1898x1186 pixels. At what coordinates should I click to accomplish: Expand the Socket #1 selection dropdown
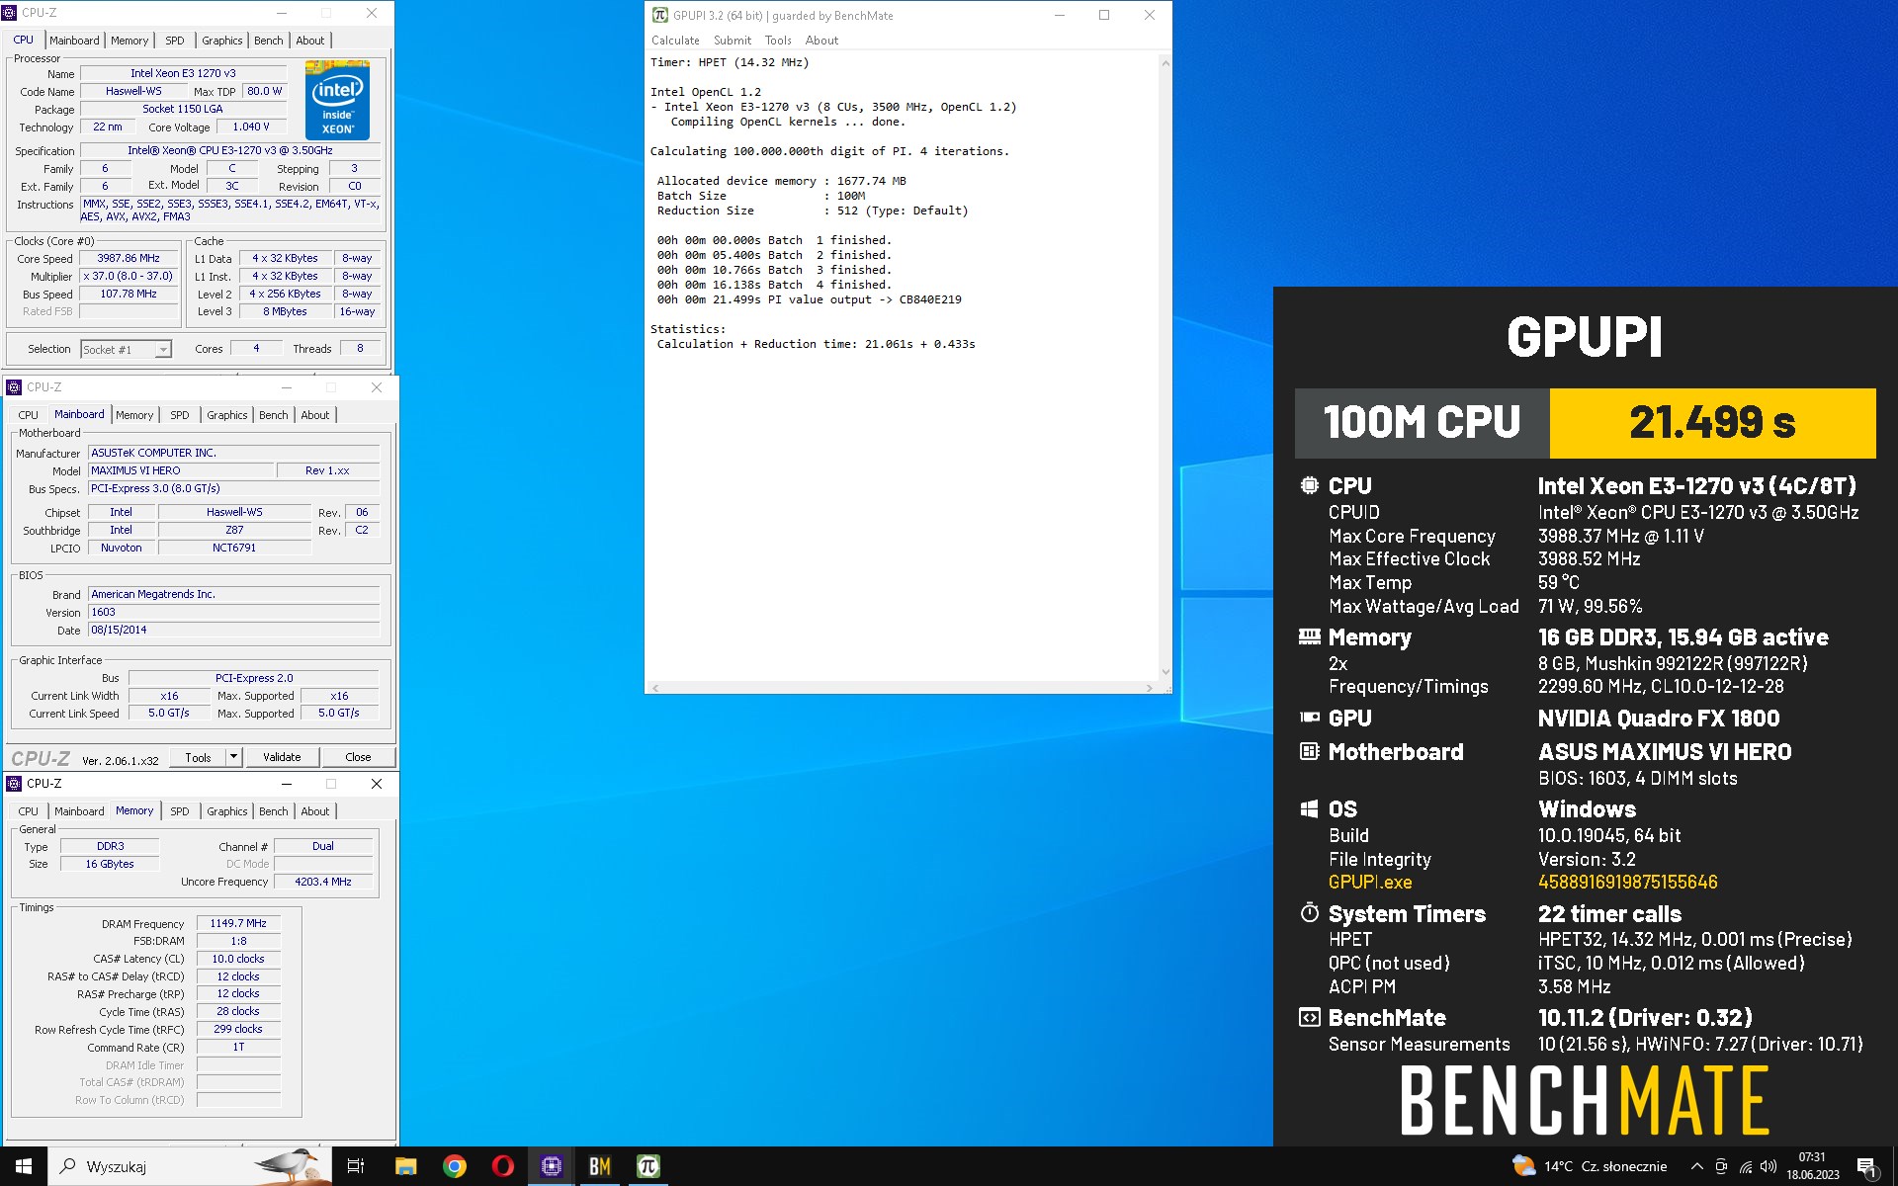[x=163, y=349]
